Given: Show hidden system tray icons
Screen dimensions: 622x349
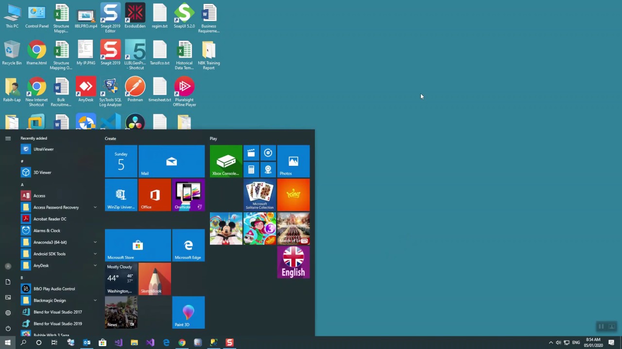Looking at the screenshot, I should [551, 343].
